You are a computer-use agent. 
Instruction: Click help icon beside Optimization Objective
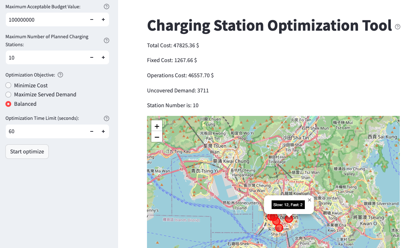coord(60,75)
